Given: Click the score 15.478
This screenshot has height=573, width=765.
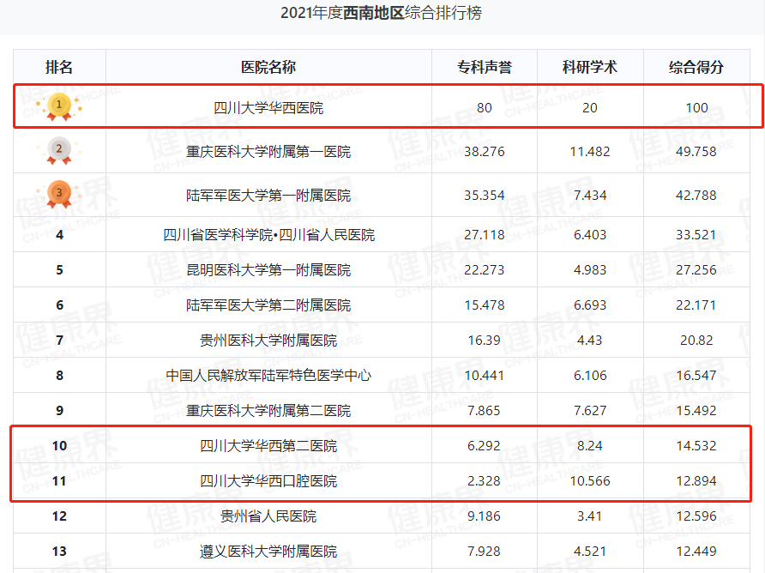Looking at the screenshot, I should [484, 305].
